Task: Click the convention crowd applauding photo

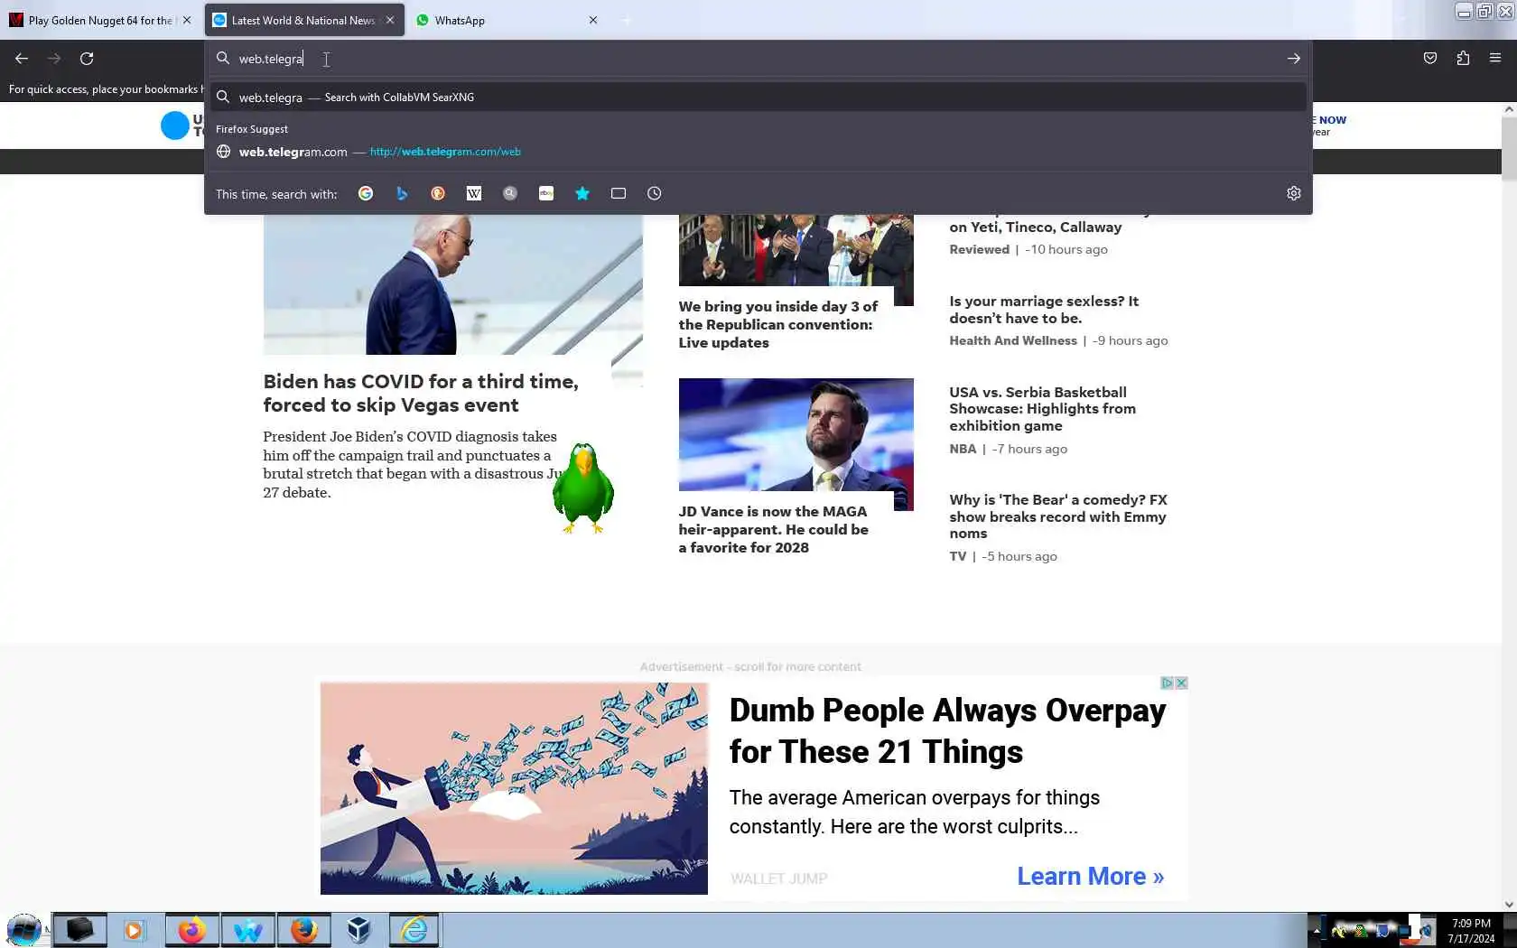Action: pyautogui.click(x=796, y=253)
